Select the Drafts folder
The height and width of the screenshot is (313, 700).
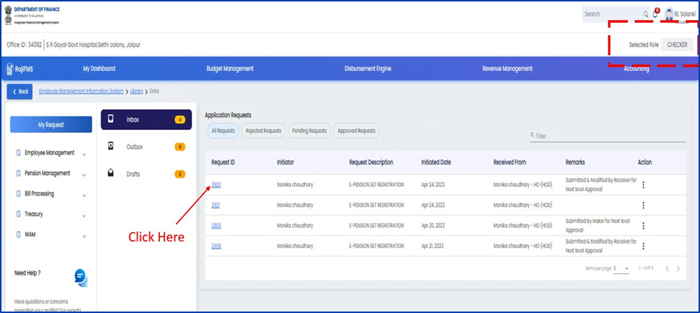pyautogui.click(x=146, y=174)
